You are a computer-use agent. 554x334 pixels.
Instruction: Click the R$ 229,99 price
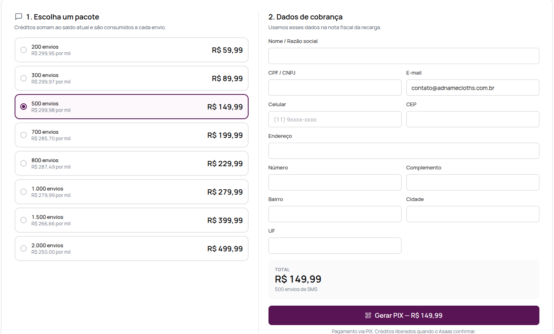pyautogui.click(x=225, y=164)
